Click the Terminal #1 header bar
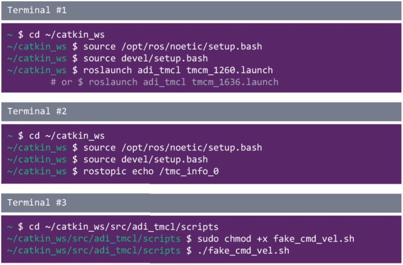 (x=201, y=11)
